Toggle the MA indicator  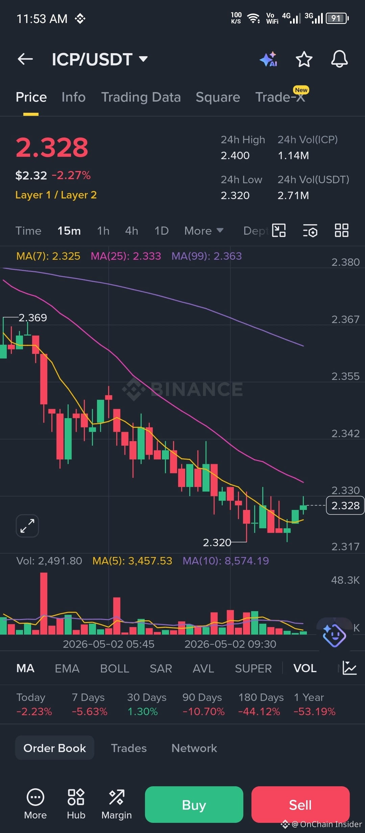(x=25, y=668)
